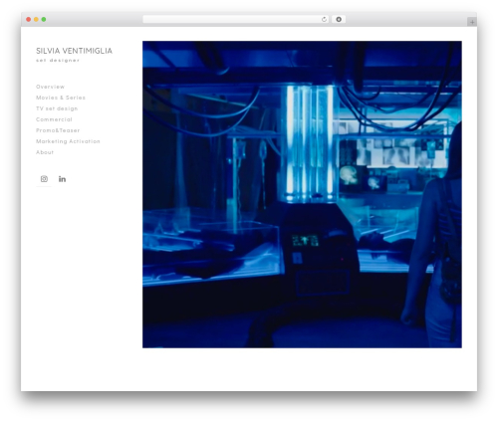This screenshot has width=498, height=421.
Task: Select the Commercial menu item
Action: [x=54, y=119]
